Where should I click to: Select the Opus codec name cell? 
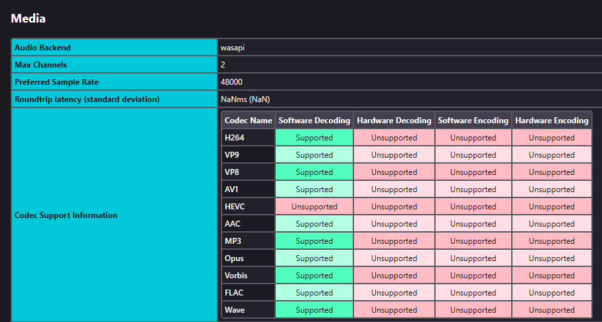click(249, 258)
